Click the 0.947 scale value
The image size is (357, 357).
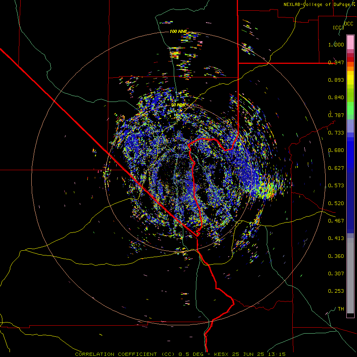[336, 62]
